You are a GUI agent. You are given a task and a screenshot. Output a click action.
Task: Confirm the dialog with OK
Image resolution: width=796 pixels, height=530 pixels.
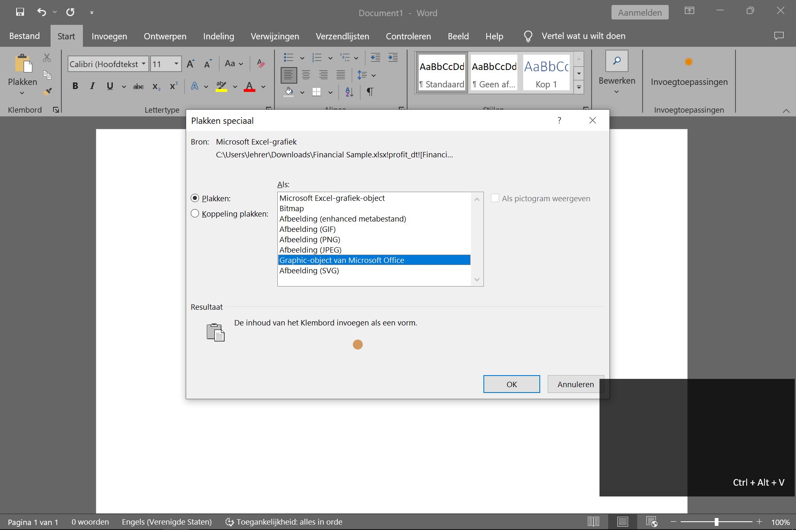tap(512, 384)
